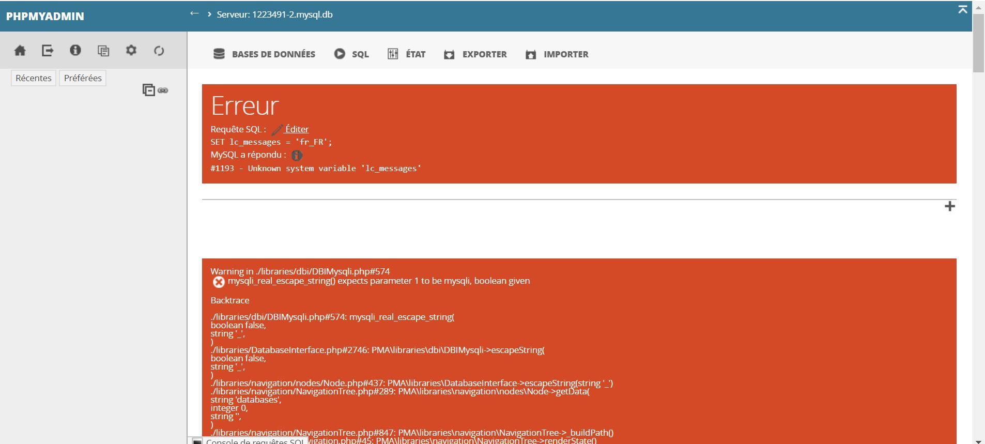Click MySQL error documentation help icon
The width and height of the screenshot is (985, 444).
[x=297, y=155]
